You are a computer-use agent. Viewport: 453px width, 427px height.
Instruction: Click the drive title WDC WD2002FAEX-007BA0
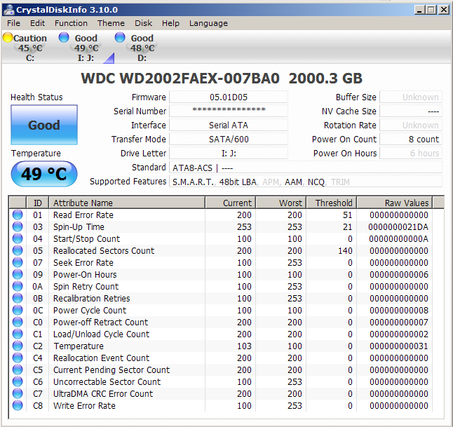[180, 79]
